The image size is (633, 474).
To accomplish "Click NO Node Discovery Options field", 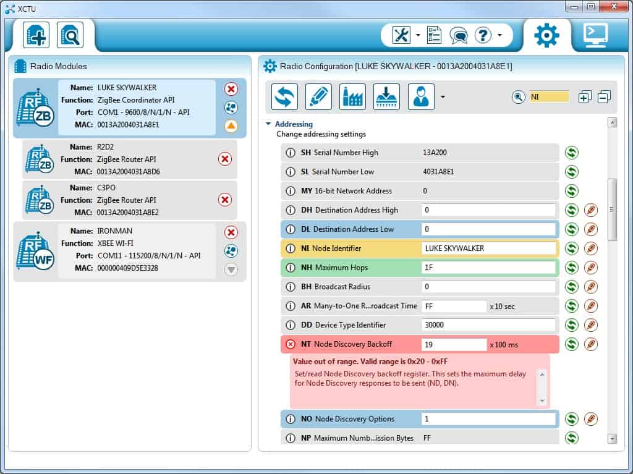I will coord(488,418).
